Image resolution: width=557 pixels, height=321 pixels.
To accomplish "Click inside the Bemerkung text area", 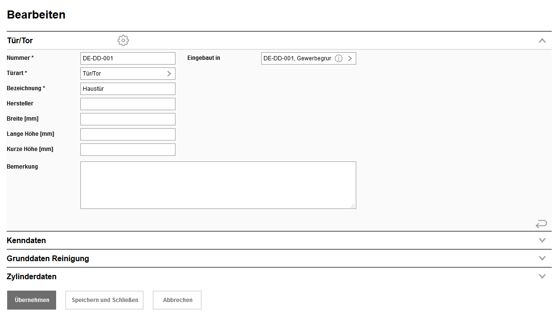I will (x=218, y=185).
